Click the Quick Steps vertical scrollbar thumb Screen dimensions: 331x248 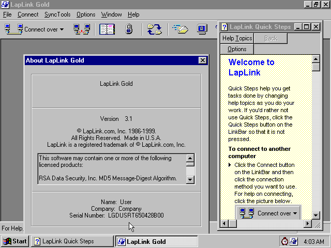coord(316,67)
